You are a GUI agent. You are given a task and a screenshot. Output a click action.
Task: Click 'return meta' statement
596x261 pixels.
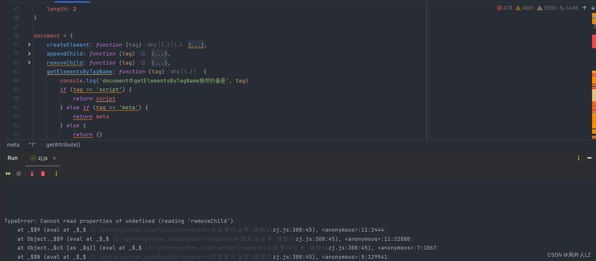coord(91,116)
